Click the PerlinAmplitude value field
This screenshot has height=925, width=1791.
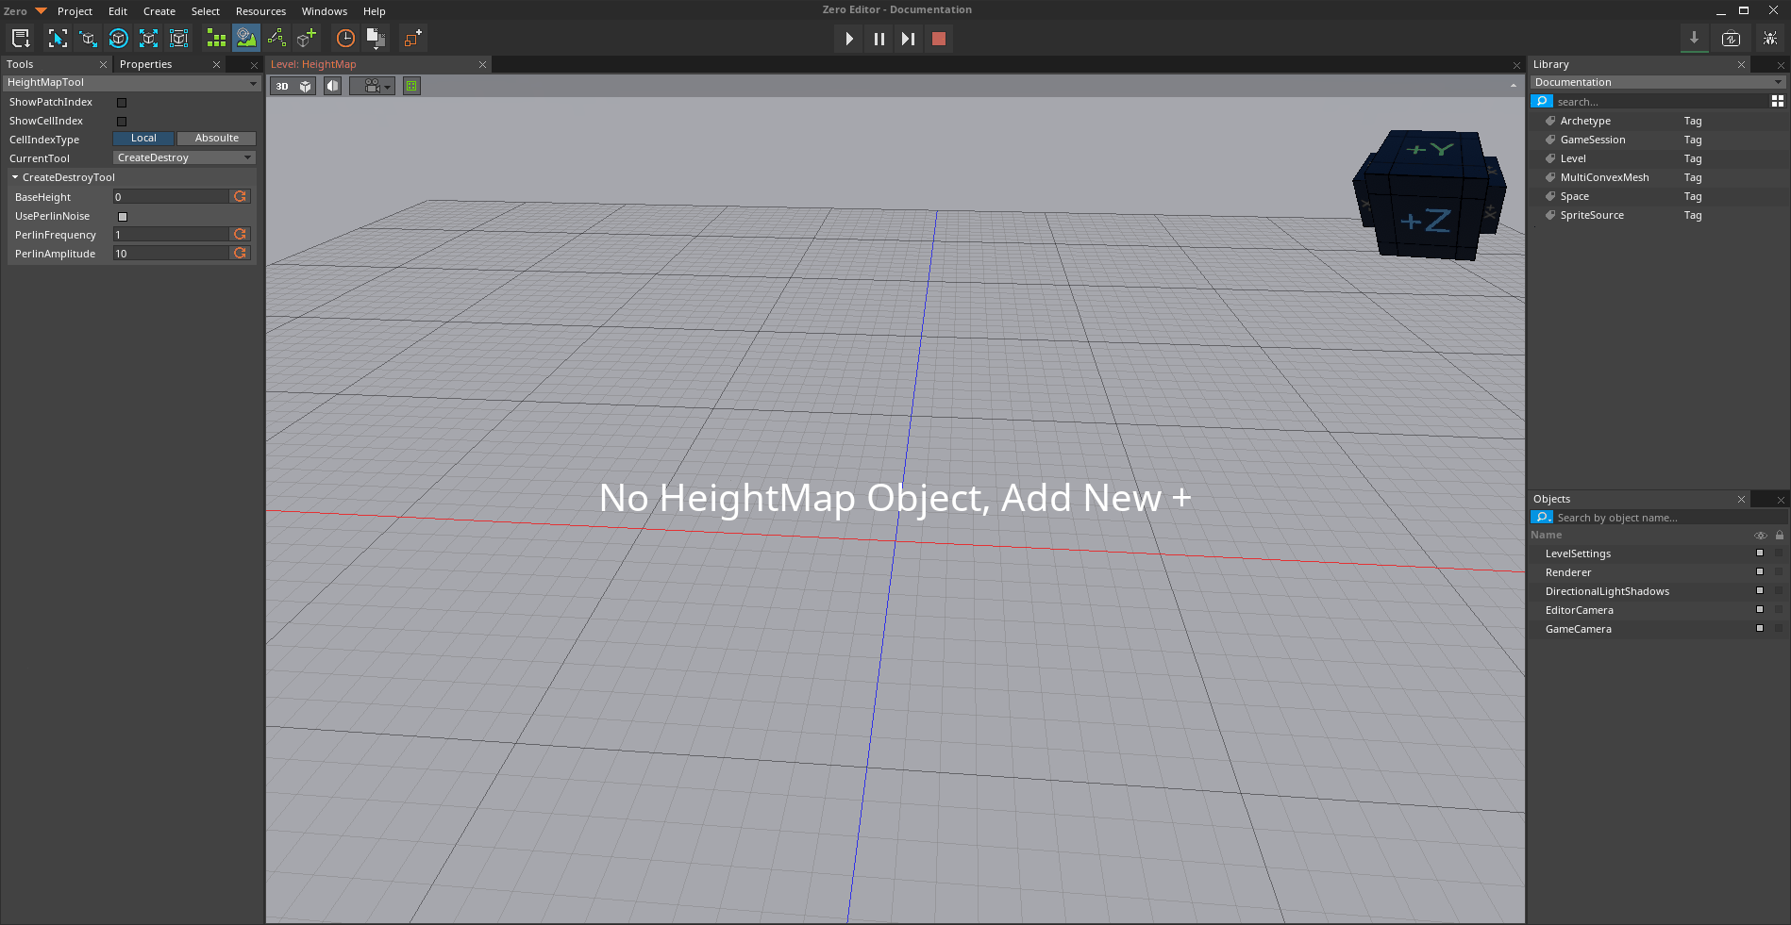click(172, 253)
